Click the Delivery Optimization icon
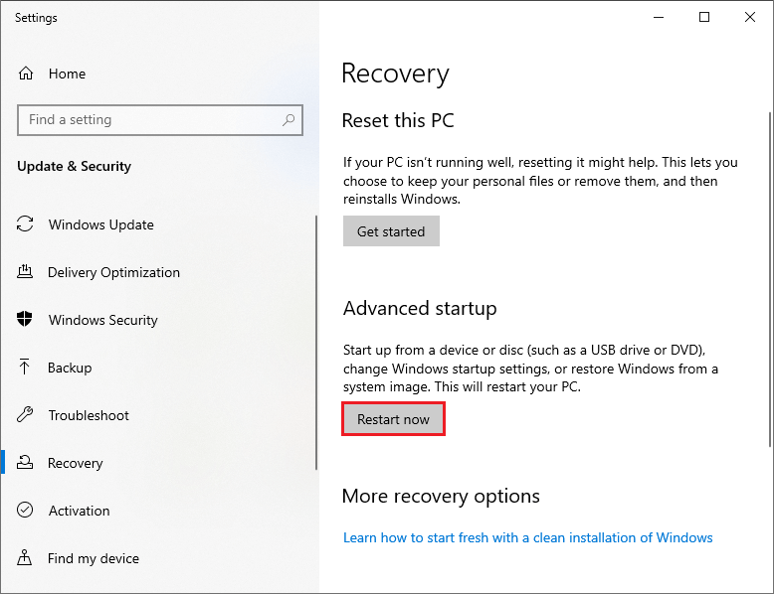This screenshot has height=594, width=774. pyautogui.click(x=25, y=271)
